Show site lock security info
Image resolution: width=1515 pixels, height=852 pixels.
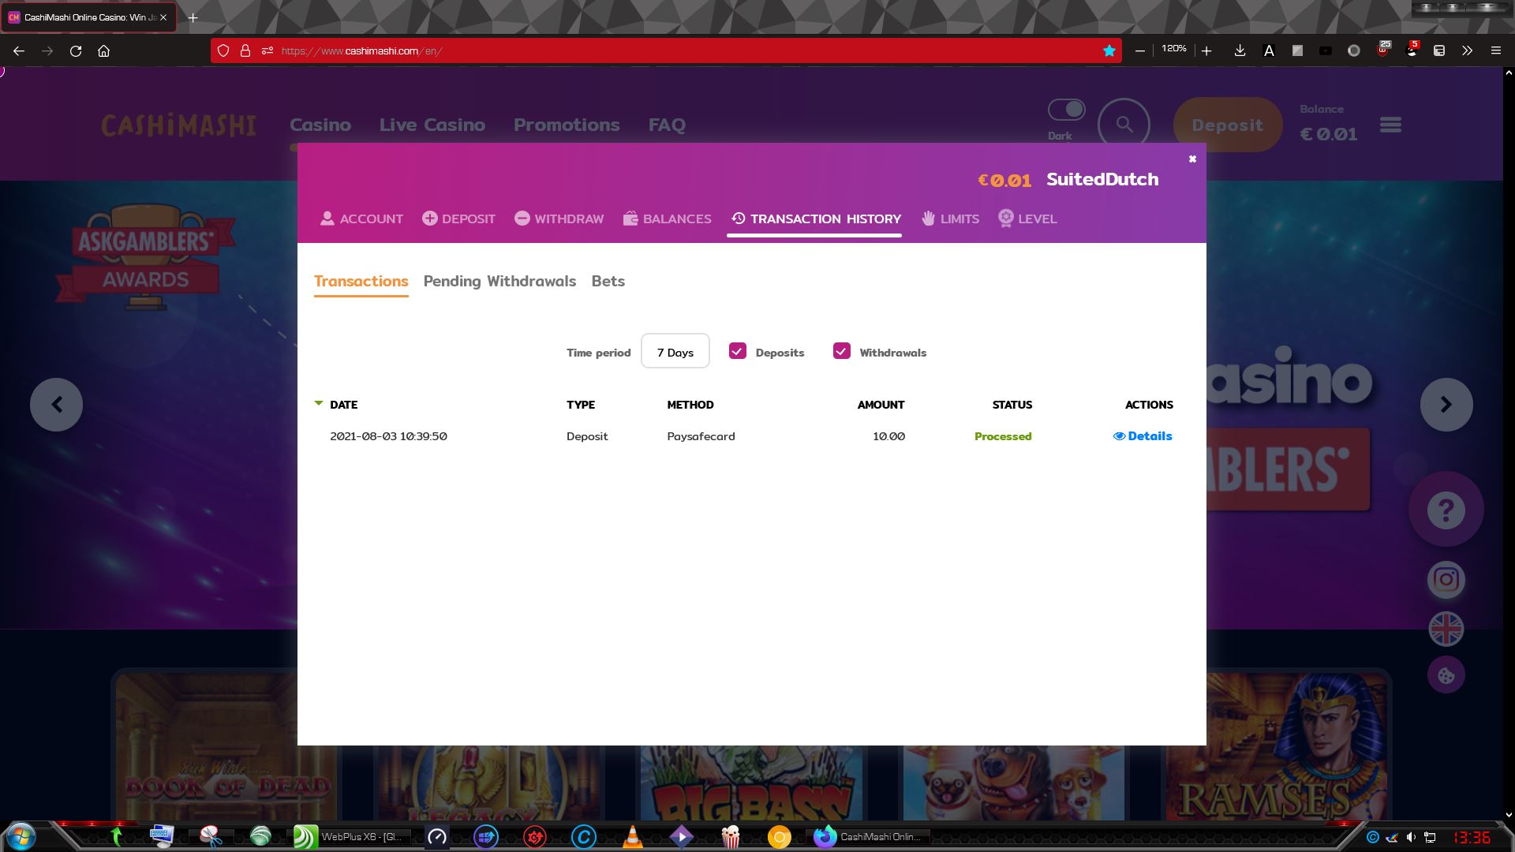click(245, 50)
